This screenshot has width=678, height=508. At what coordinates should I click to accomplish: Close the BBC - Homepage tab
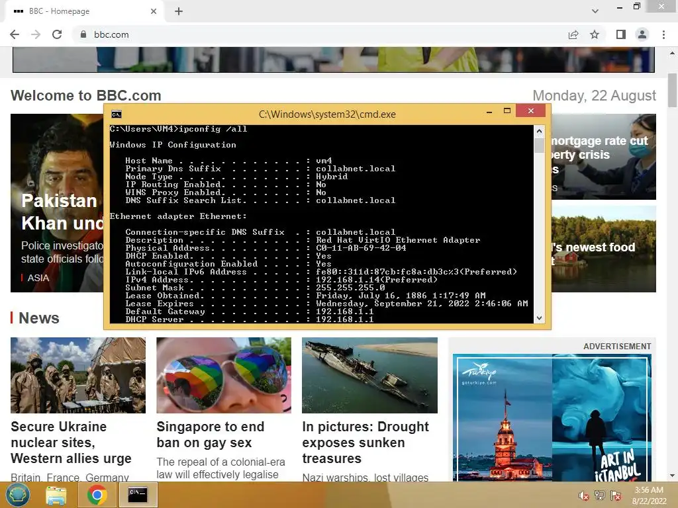tap(154, 11)
